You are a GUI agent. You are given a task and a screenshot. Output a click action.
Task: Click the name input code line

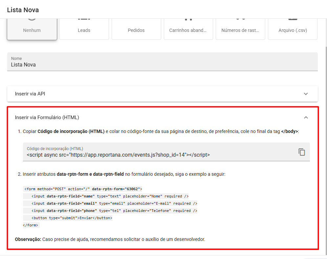point(110,196)
